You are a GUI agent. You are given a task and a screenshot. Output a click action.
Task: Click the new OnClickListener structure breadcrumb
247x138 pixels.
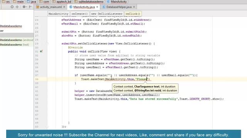pos(107,14)
